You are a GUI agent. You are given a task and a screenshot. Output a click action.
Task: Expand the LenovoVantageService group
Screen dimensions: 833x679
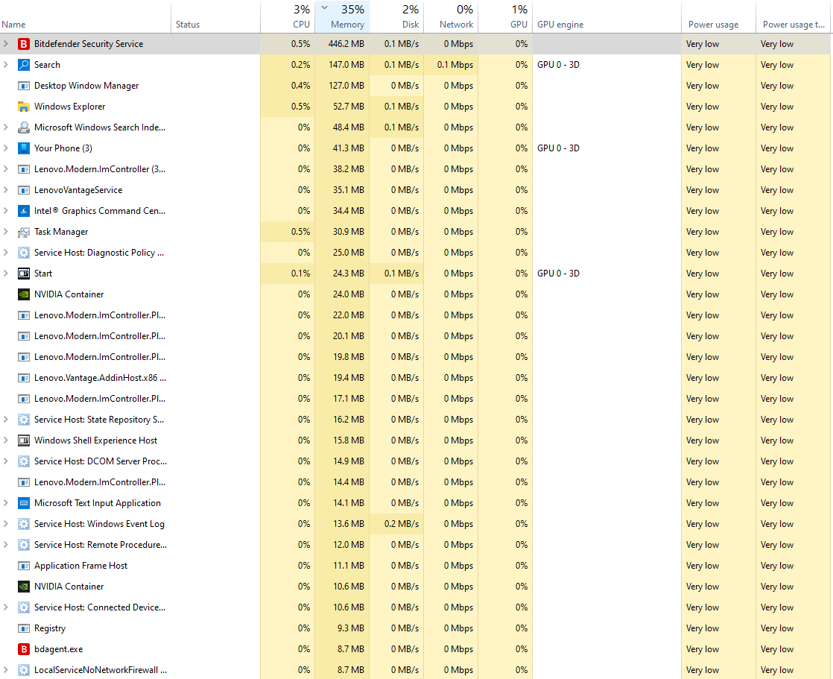coord(6,190)
